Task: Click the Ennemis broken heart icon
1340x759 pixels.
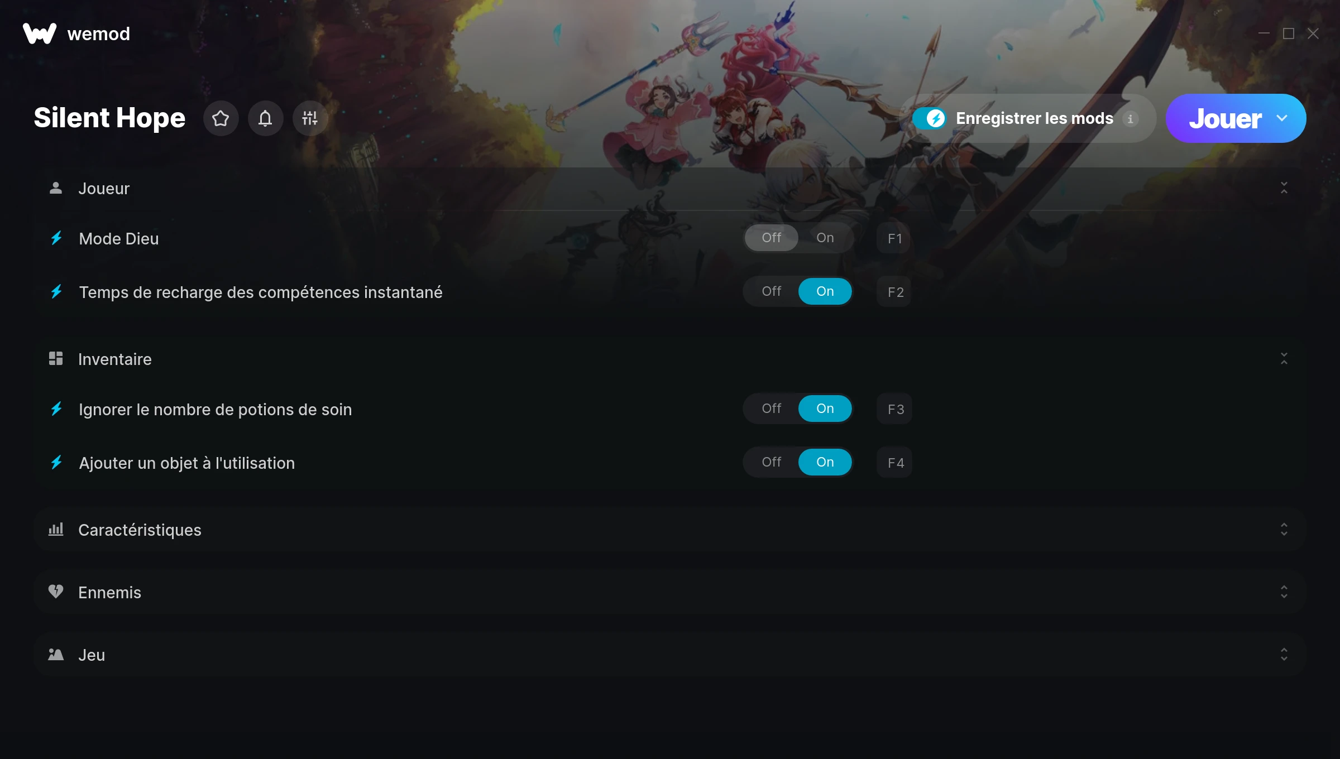Action: click(x=56, y=592)
